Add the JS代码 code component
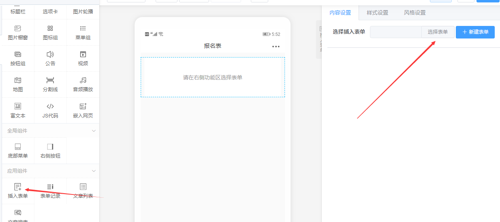 [50, 110]
